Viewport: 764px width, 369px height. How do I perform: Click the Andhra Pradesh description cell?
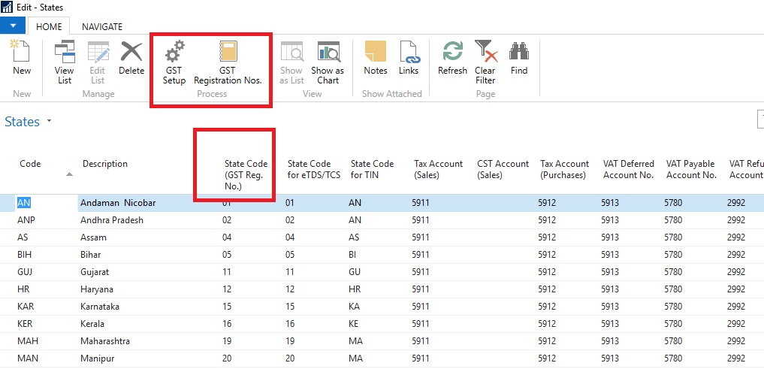tap(112, 220)
